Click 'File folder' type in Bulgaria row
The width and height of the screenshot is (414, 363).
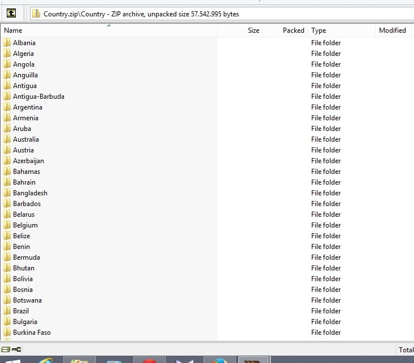(326, 322)
